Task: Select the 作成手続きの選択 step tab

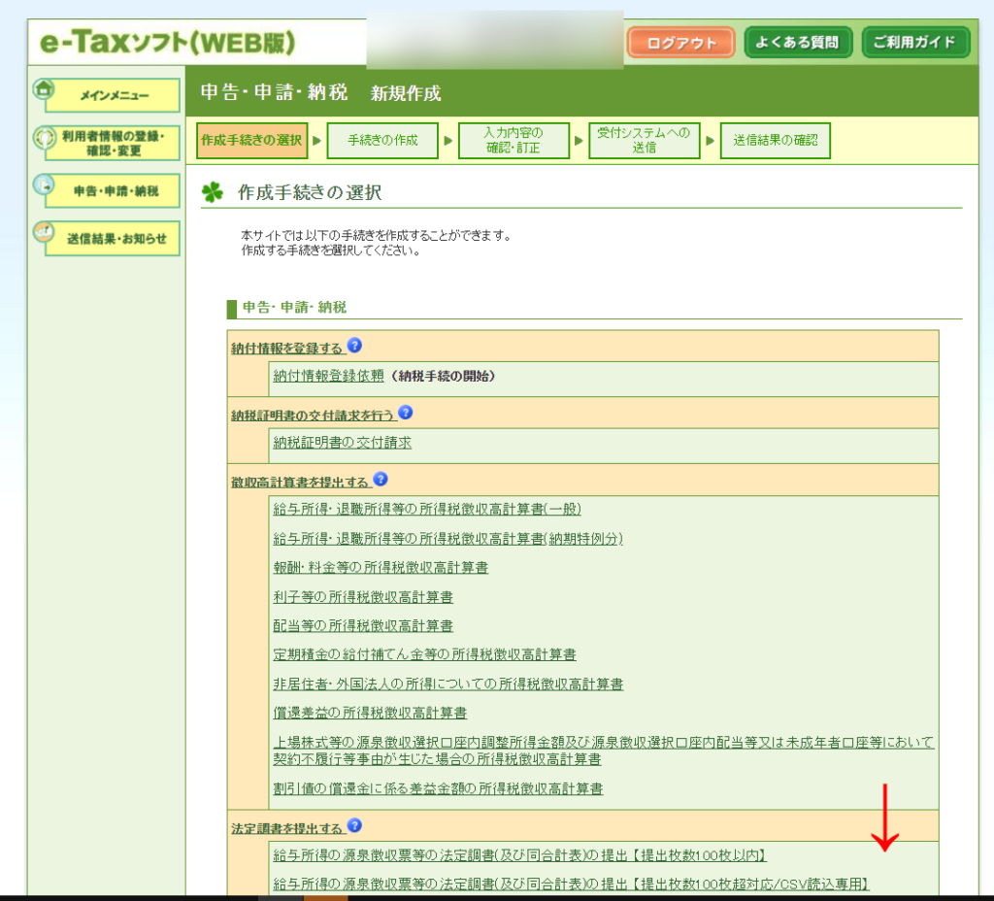Action: pyautogui.click(x=251, y=141)
